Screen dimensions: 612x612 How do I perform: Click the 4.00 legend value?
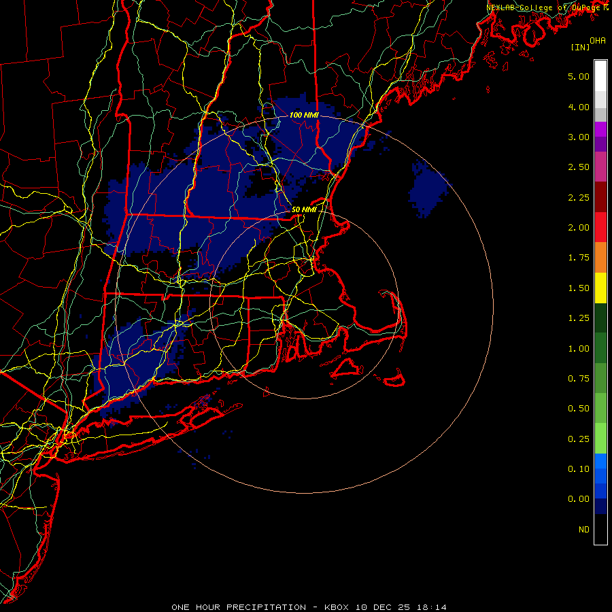[x=579, y=107]
